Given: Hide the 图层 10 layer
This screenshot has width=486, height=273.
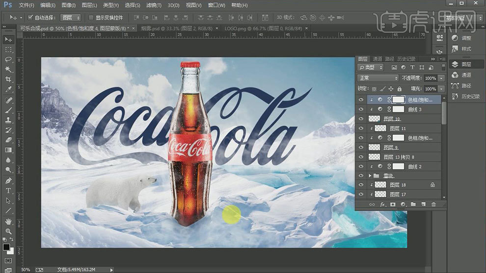Looking at the screenshot, I should tap(361, 119).
